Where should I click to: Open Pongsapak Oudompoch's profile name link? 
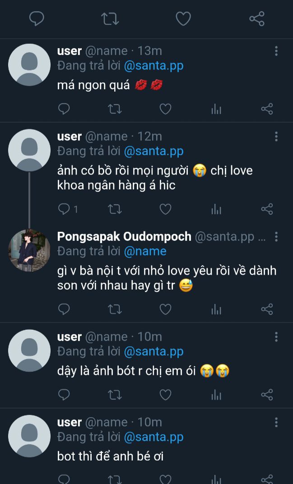pos(124,236)
